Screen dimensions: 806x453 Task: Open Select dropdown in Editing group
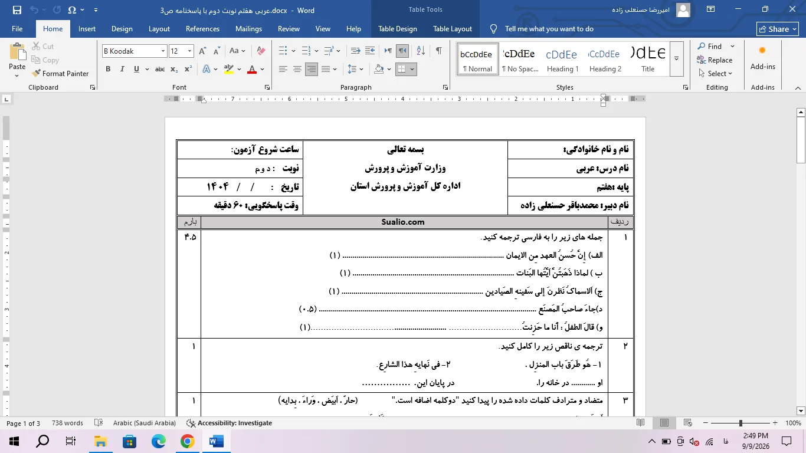point(715,74)
